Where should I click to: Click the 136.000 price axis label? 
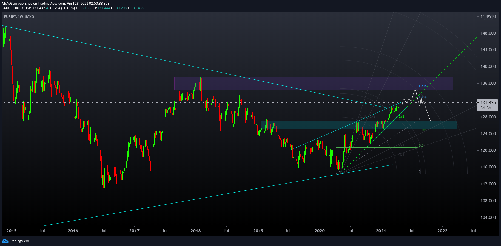coord(488,83)
